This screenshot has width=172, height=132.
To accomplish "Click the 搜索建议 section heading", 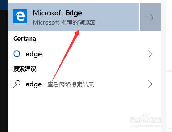I will (25, 69).
